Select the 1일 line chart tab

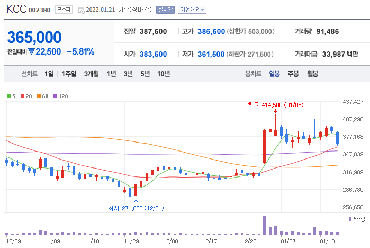pyautogui.click(x=49, y=74)
